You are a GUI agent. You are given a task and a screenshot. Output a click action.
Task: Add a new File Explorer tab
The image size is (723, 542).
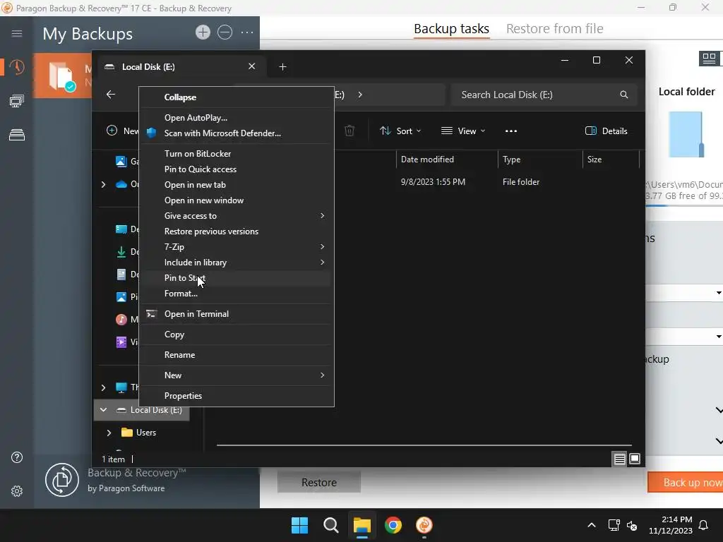(x=282, y=67)
